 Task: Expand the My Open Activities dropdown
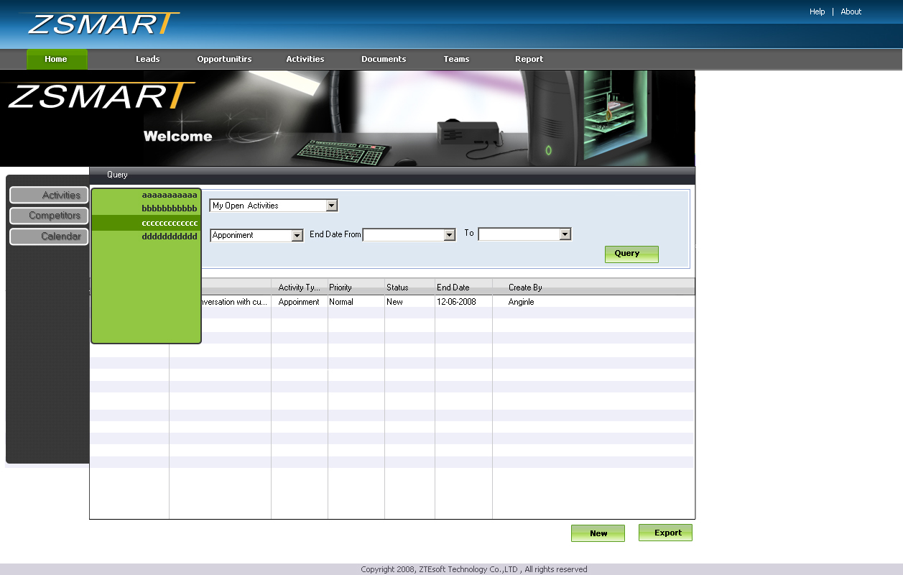point(331,206)
